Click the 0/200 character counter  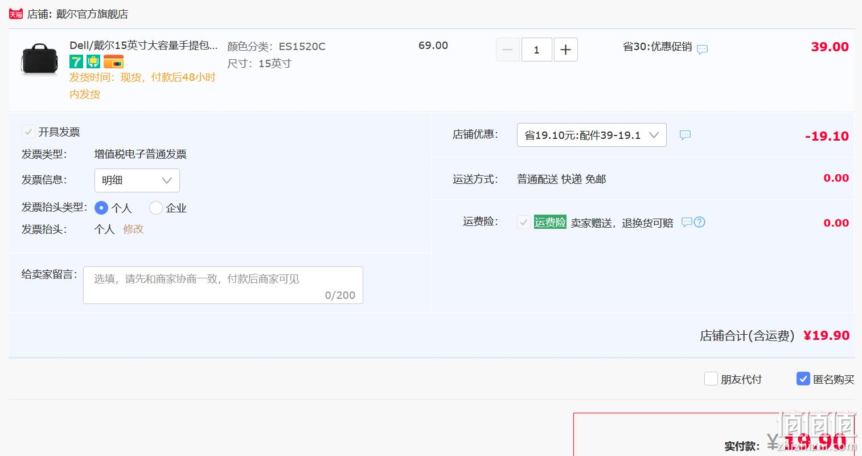click(340, 295)
